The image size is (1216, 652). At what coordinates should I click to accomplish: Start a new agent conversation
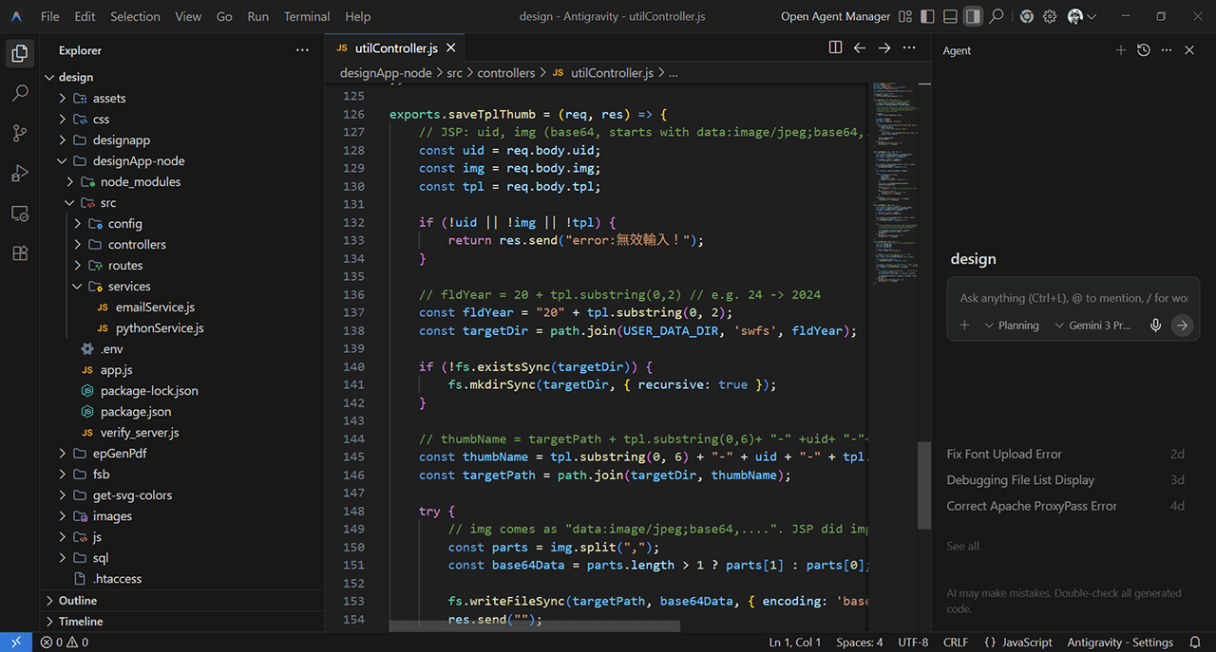1120,50
